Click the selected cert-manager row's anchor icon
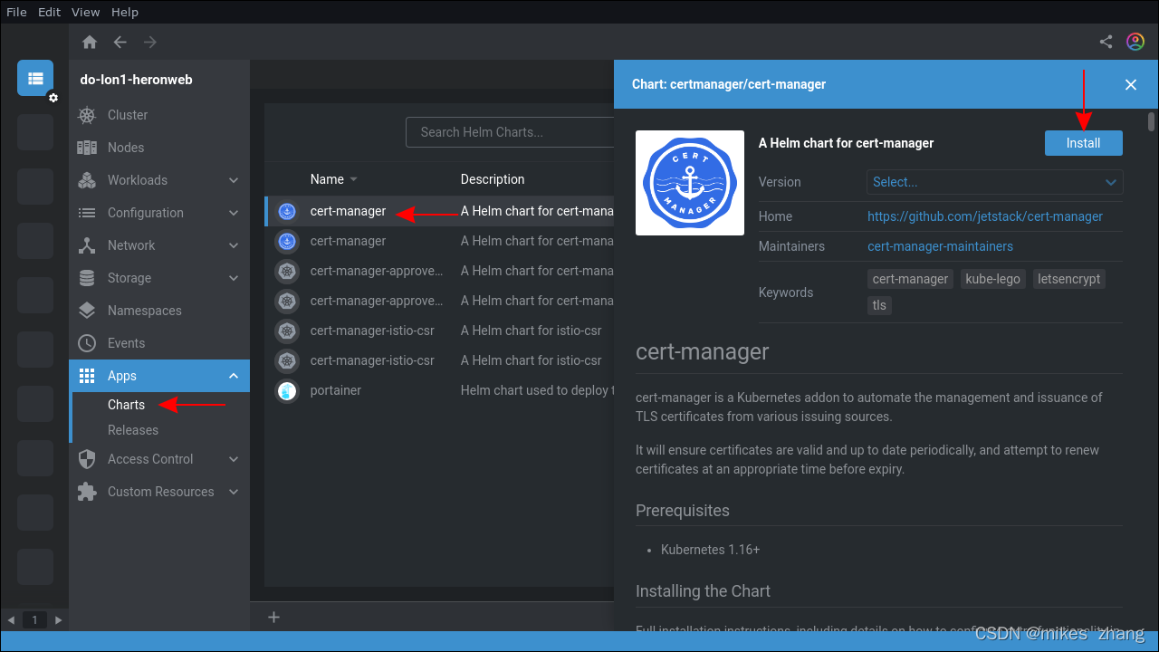 287,212
